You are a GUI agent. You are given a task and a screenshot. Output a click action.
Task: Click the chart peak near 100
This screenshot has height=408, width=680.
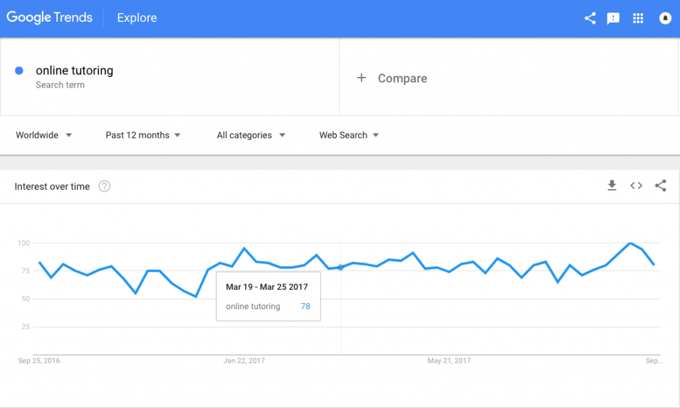(630, 243)
